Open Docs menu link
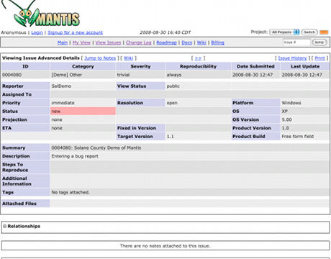The width and height of the screenshot is (331, 259). [187, 42]
